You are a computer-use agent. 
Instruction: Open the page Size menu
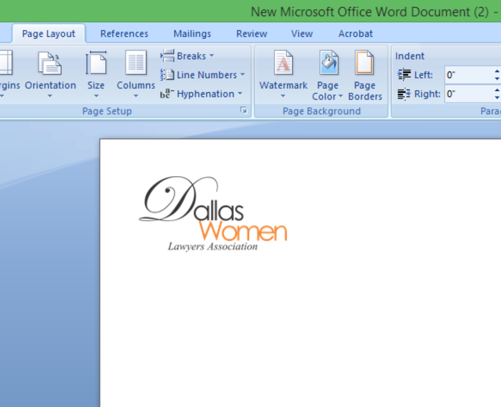(x=96, y=74)
